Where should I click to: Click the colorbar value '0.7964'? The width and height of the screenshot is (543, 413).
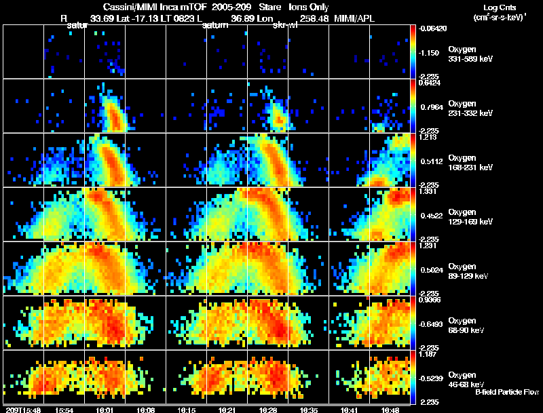point(432,107)
